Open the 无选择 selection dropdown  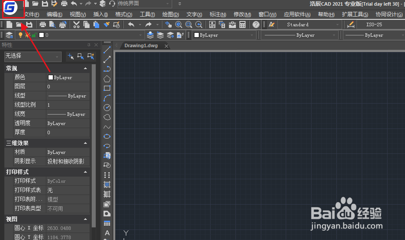33,56
